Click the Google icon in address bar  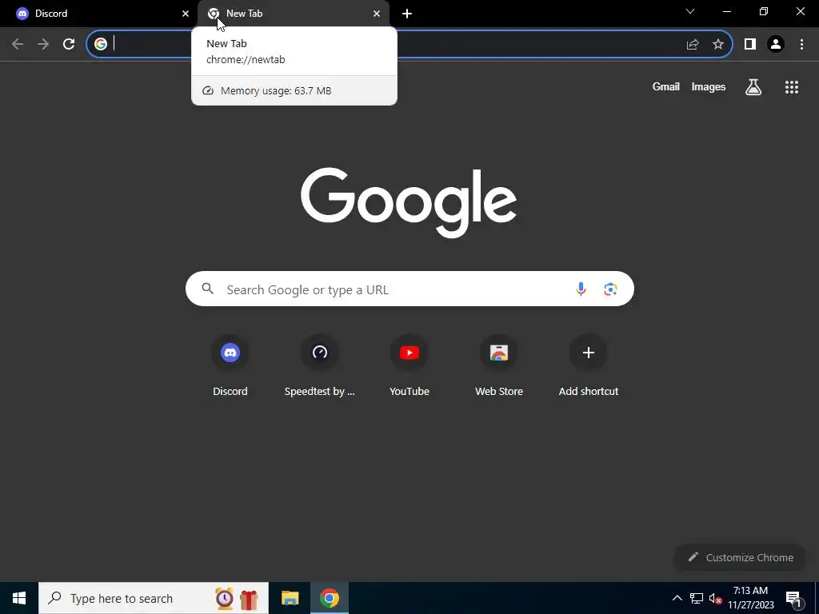[x=101, y=44]
